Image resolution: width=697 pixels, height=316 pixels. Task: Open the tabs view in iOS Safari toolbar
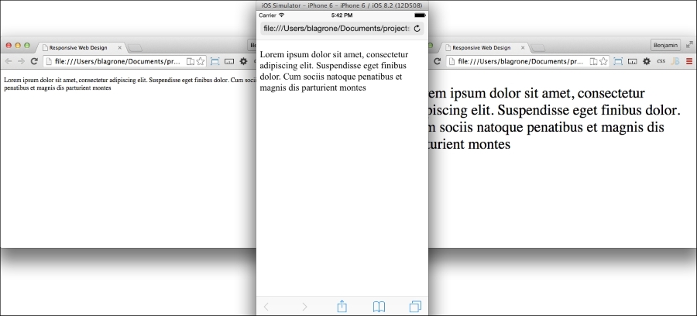(x=415, y=307)
